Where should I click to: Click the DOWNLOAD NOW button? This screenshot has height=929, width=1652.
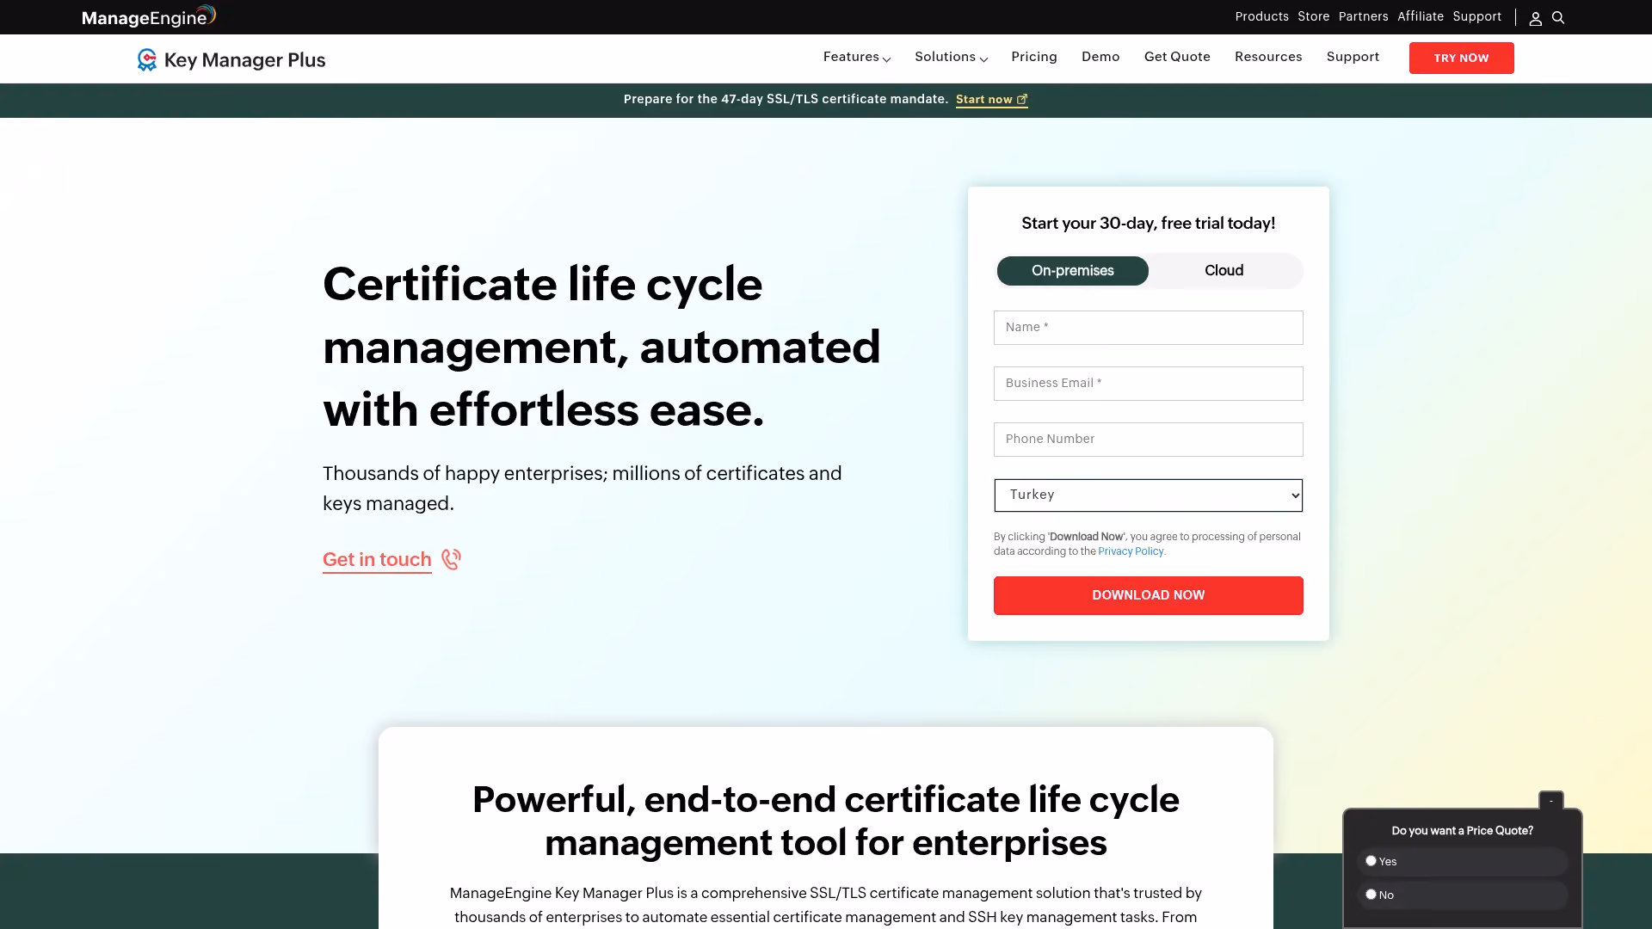(x=1148, y=595)
